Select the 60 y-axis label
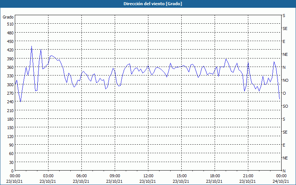 (11, 154)
